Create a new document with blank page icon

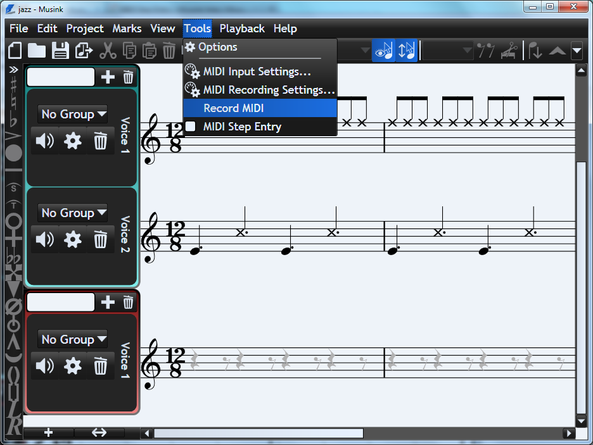(15, 51)
